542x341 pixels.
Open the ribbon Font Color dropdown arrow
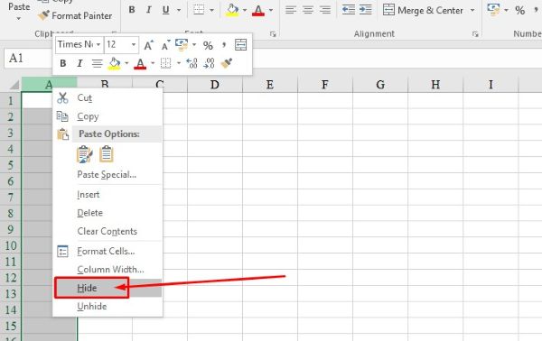(x=271, y=10)
